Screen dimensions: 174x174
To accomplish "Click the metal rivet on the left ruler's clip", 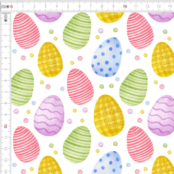I will click(6, 20).
